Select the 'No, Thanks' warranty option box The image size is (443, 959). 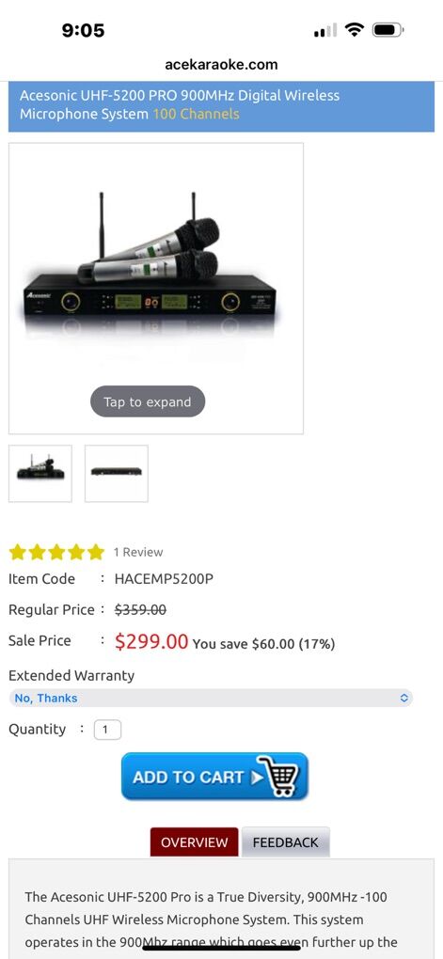[x=211, y=698]
